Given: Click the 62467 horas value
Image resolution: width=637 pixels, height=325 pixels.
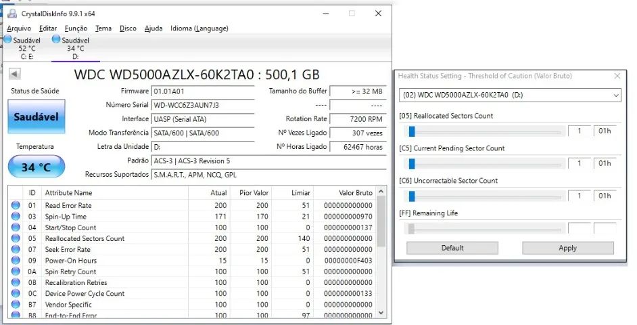Looking at the screenshot, I should (x=358, y=147).
